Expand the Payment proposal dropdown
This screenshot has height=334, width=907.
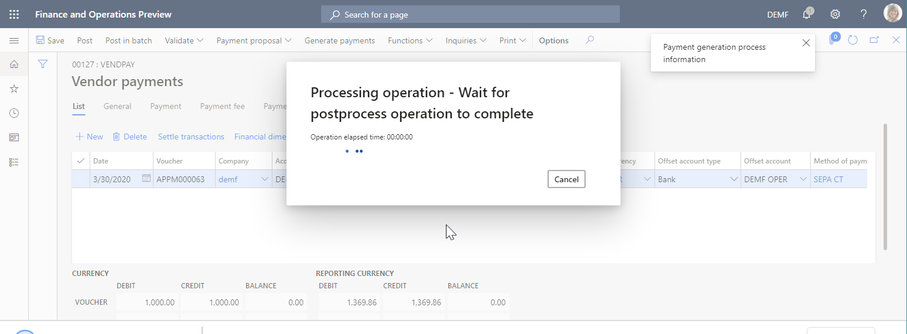[x=254, y=40]
